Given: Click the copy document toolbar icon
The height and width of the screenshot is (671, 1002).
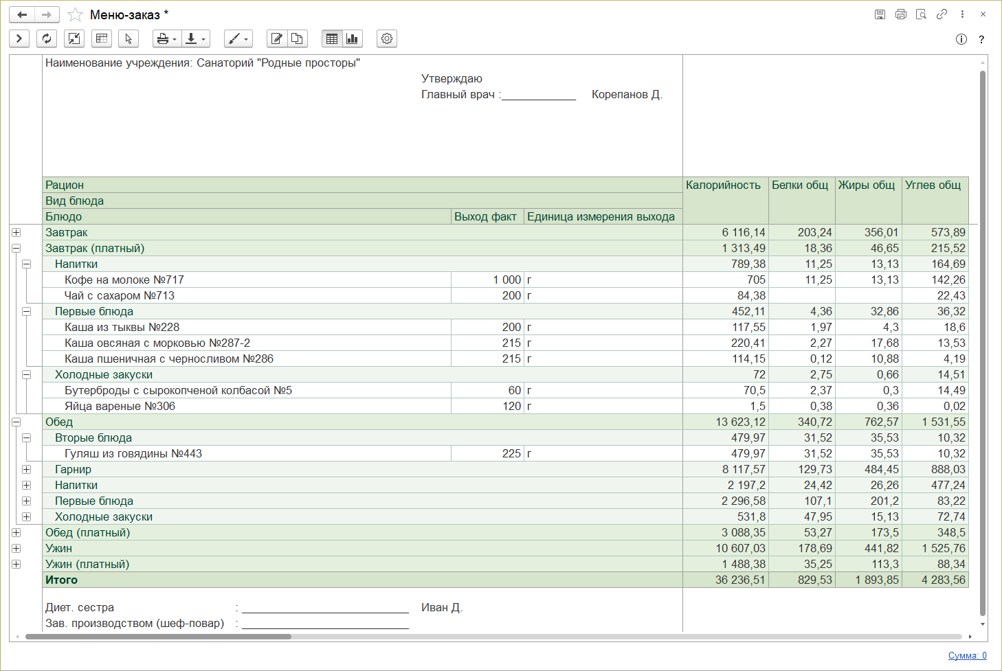Looking at the screenshot, I should click(x=297, y=38).
